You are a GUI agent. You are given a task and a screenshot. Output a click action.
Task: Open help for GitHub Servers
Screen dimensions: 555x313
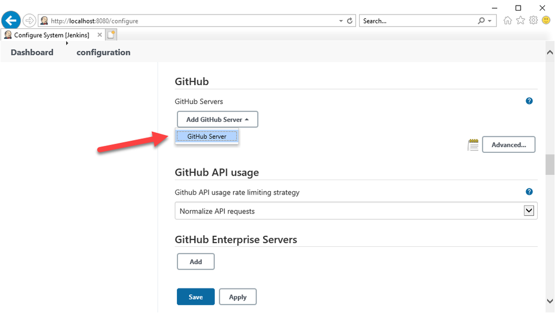click(529, 101)
